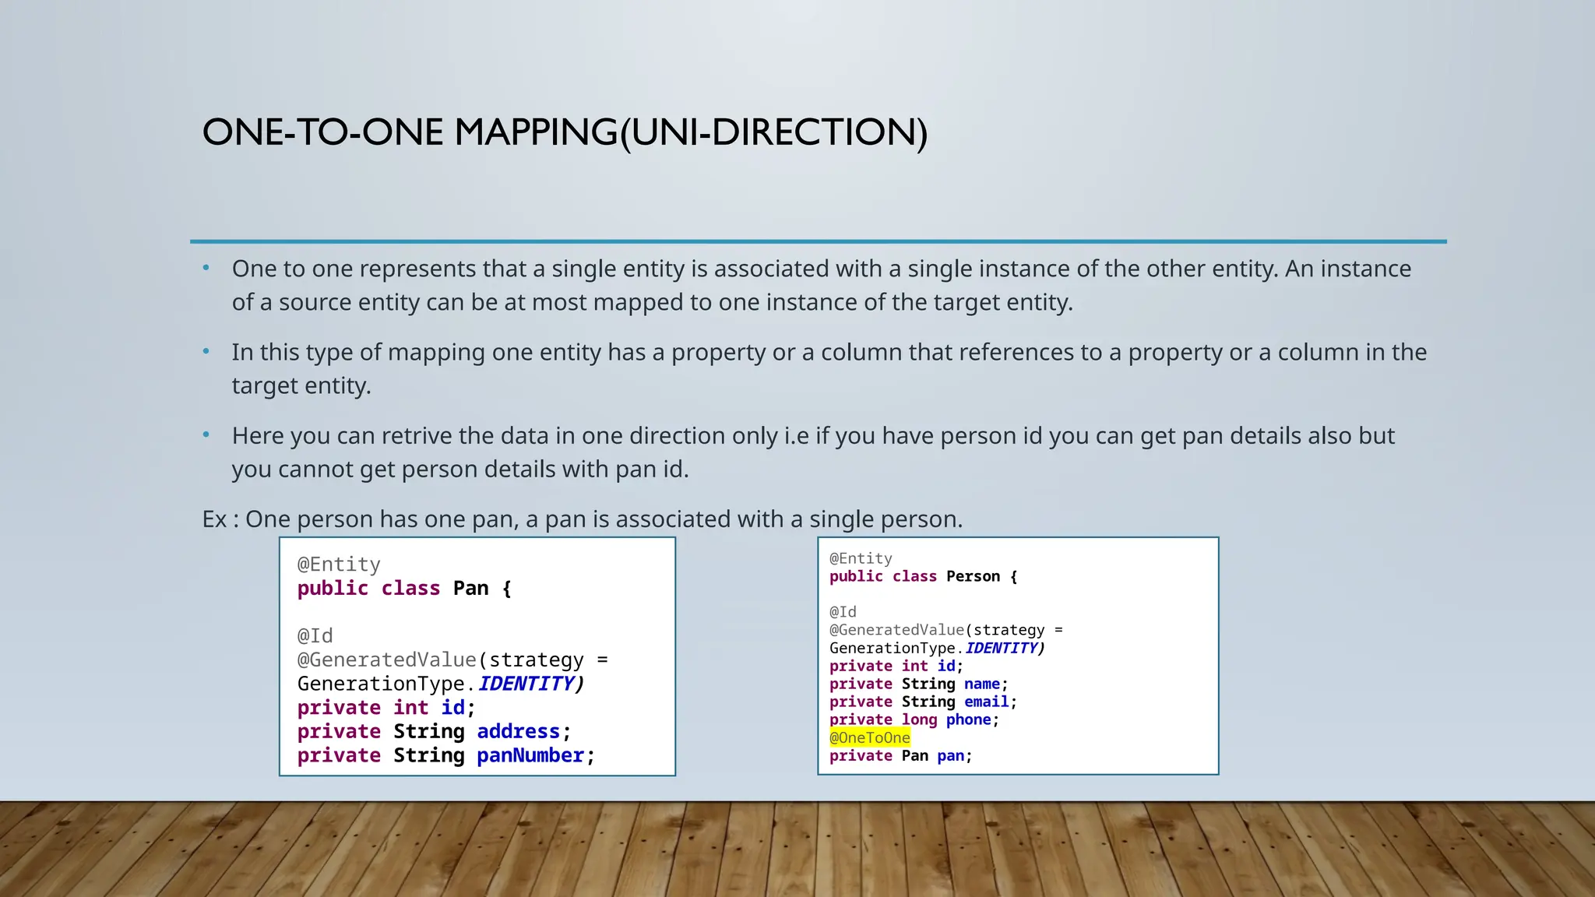
Task: Click 'private String email;' in Person class
Action: coord(923,702)
